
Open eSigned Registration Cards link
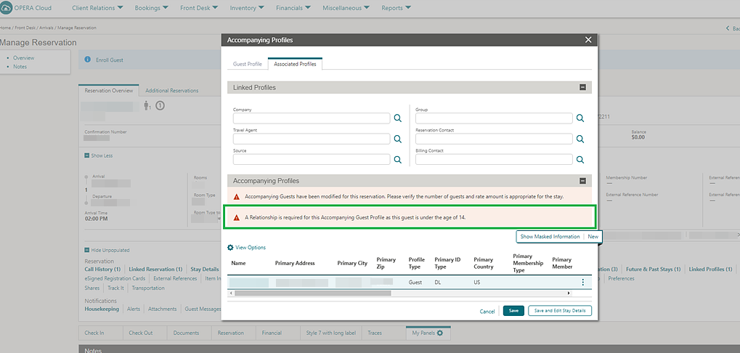[115, 278]
